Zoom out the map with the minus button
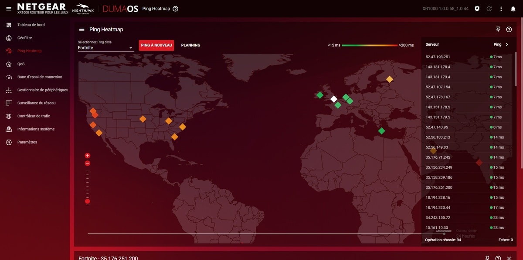This screenshot has width=523, height=260. click(x=88, y=163)
